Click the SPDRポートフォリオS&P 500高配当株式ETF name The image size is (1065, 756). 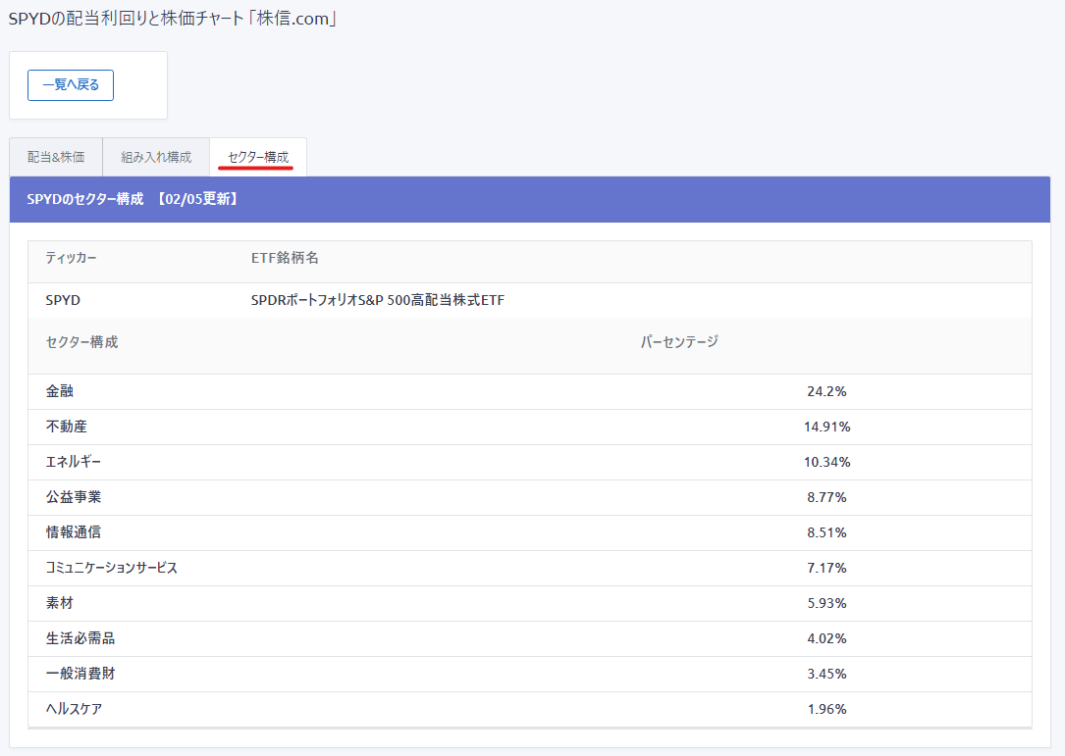tap(378, 300)
